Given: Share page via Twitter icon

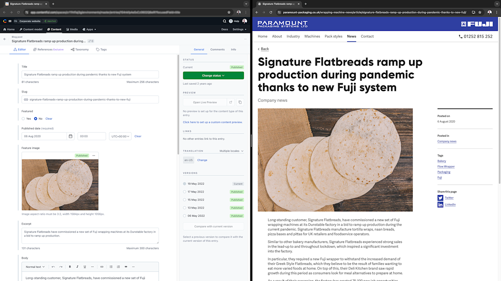Looking at the screenshot, I should pyautogui.click(x=440, y=198).
